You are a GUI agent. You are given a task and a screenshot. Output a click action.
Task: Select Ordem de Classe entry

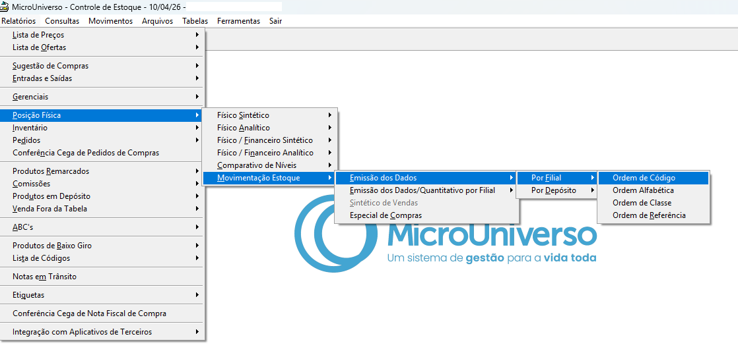pos(642,203)
